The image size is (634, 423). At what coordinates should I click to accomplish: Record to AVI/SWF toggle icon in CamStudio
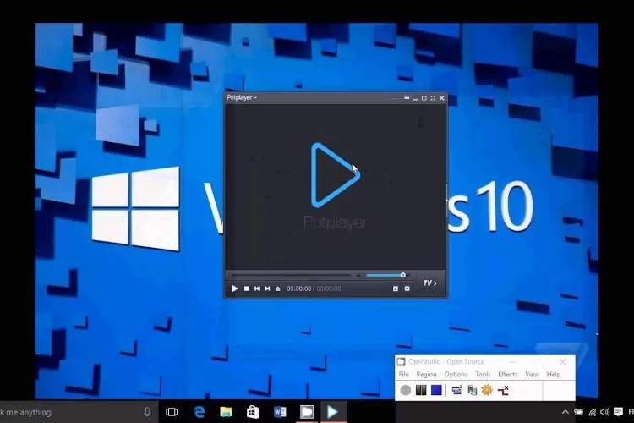473,390
